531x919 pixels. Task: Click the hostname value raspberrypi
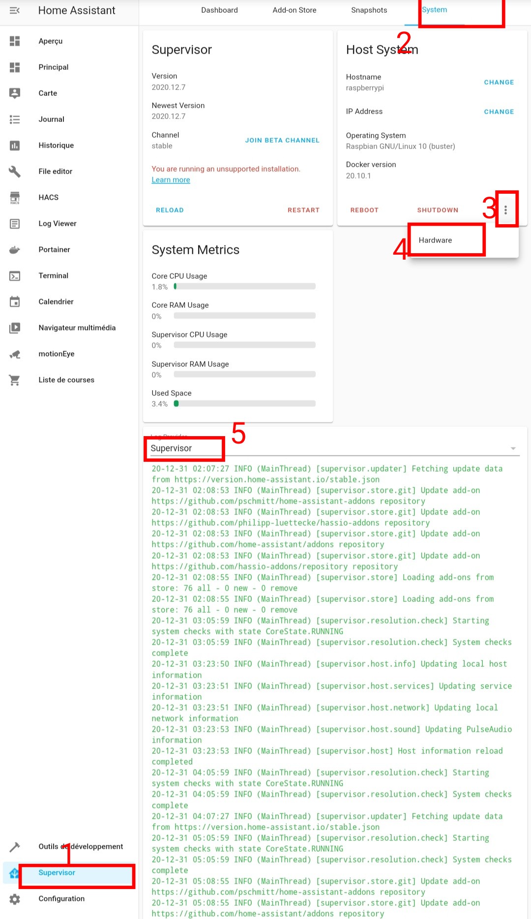pyautogui.click(x=365, y=88)
